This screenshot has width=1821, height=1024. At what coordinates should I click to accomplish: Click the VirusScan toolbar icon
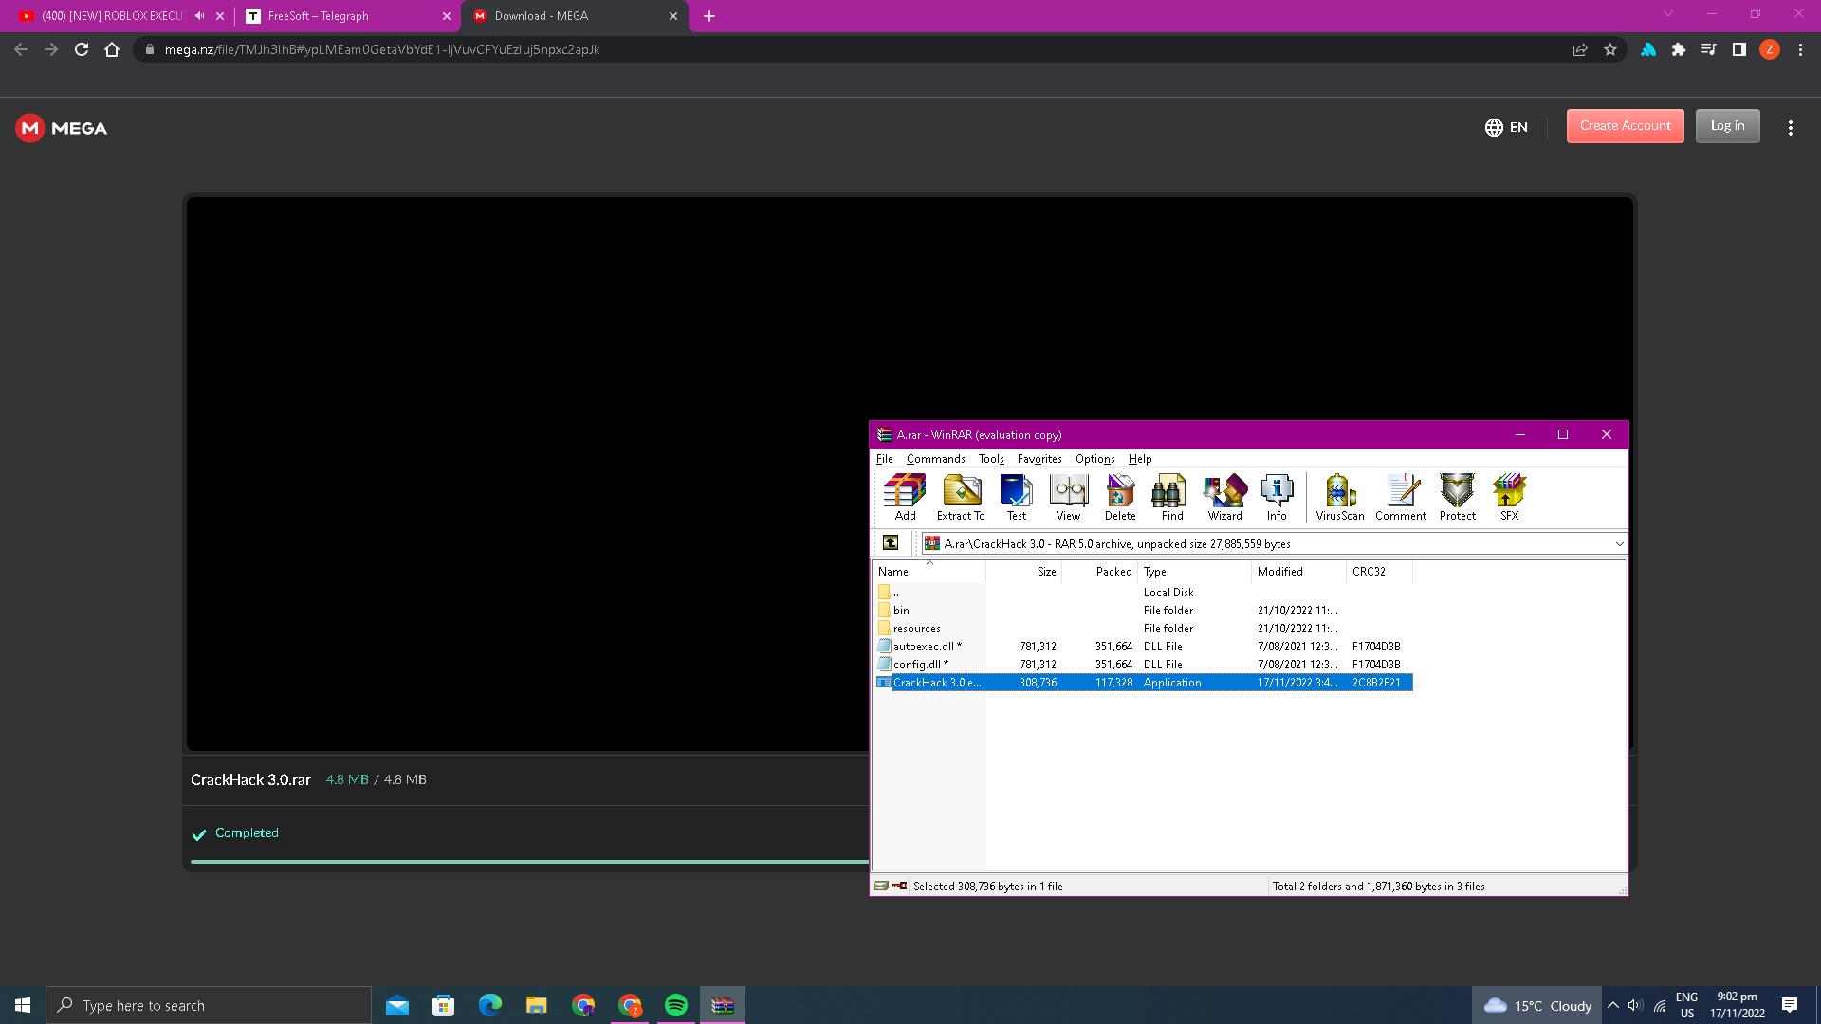pos(1339,497)
